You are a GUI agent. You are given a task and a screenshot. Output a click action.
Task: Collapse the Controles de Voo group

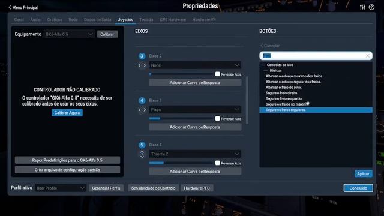(x=263, y=65)
